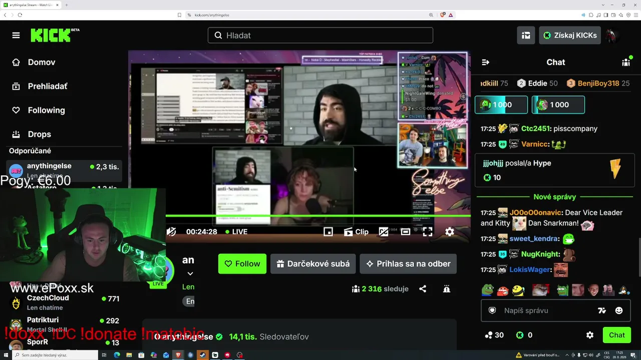Click the Darčekové subá gift button
Image resolution: width=641 pixels, height=360 pixels.
(313, 263)
